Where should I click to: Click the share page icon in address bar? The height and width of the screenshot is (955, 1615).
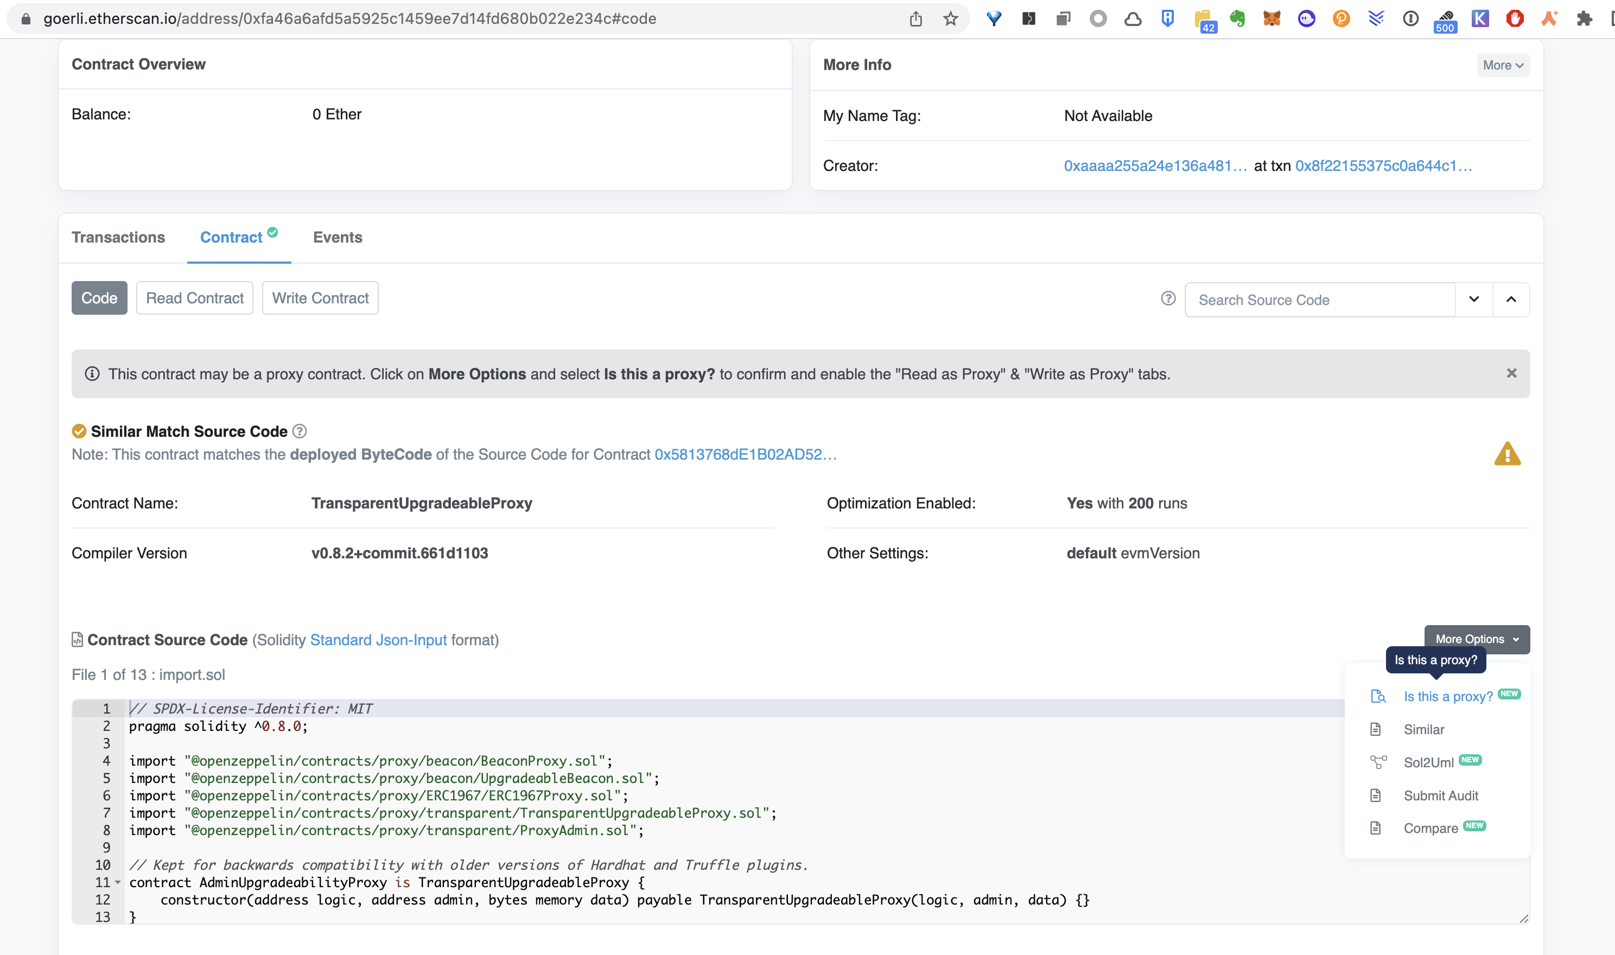point(915,18)
